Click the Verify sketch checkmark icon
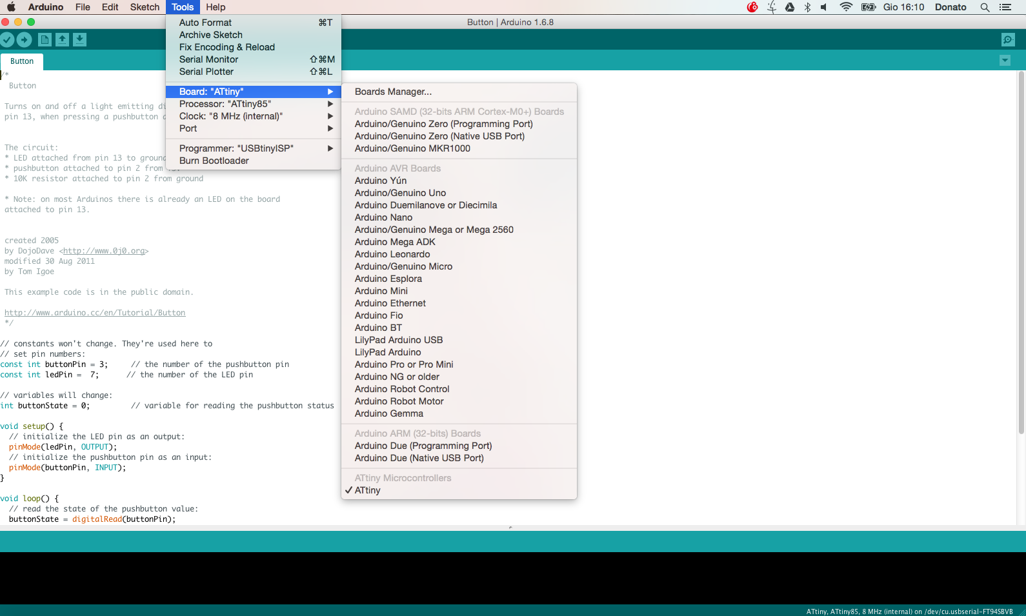This screenshot has width=1026, height=616. point(7,40)
